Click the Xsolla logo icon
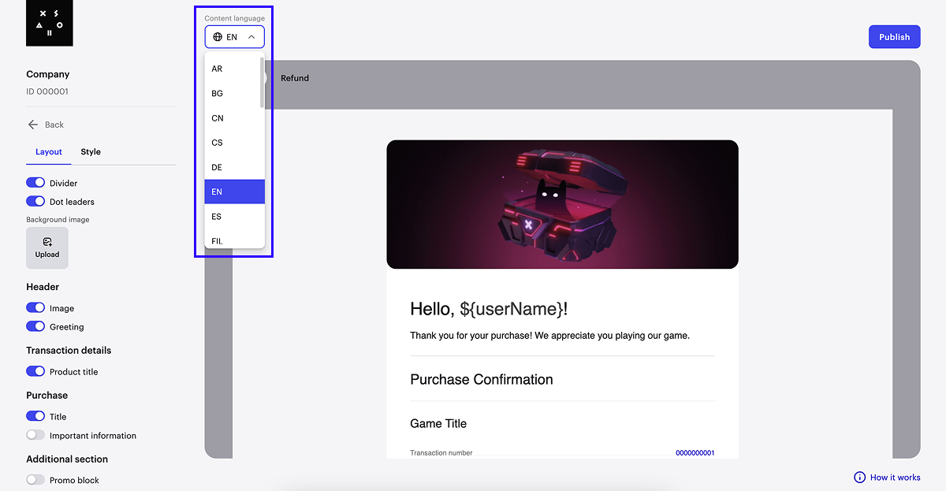This screenshot has width=946, height=491. (49, 23)
